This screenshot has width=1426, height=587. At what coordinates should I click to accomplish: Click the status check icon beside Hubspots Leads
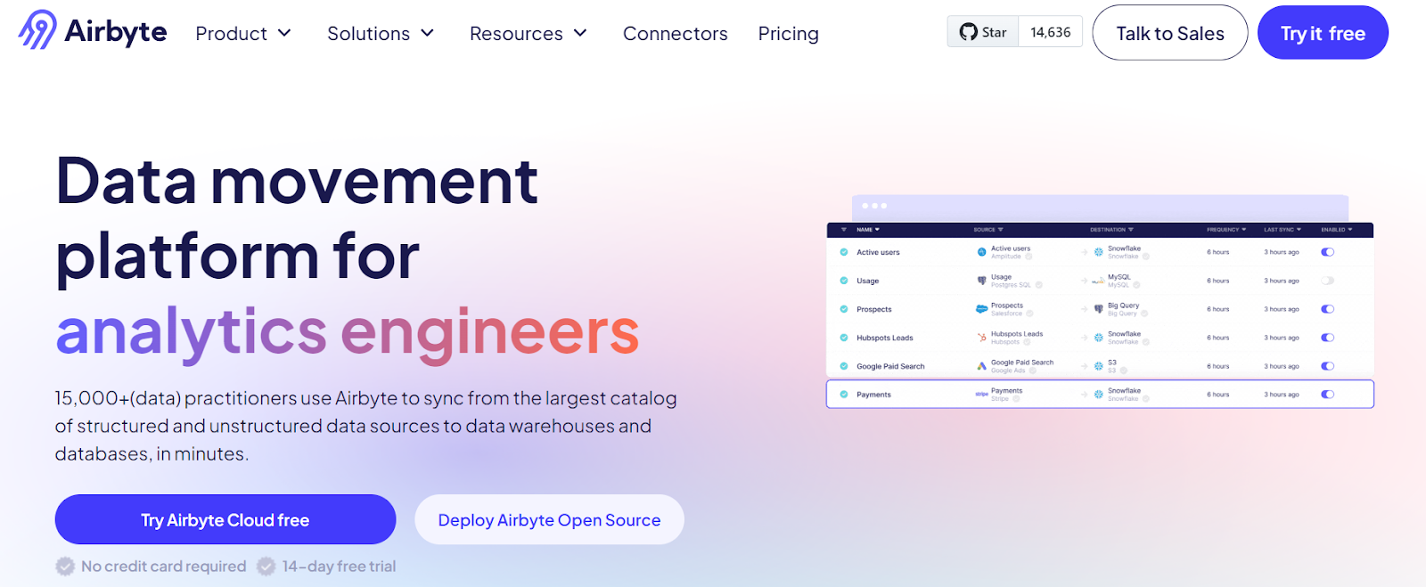tap(844, 338)
